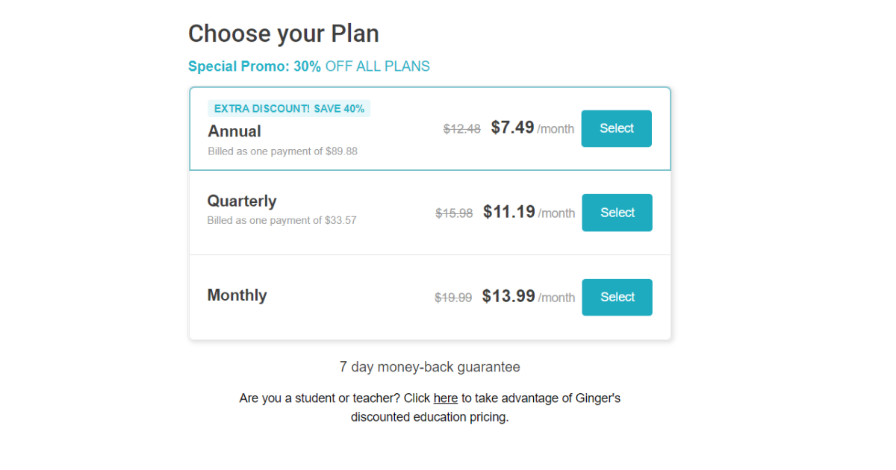Click 'Billed as one payment of $89.88'

pyautogui.click(x=282, y=151)
